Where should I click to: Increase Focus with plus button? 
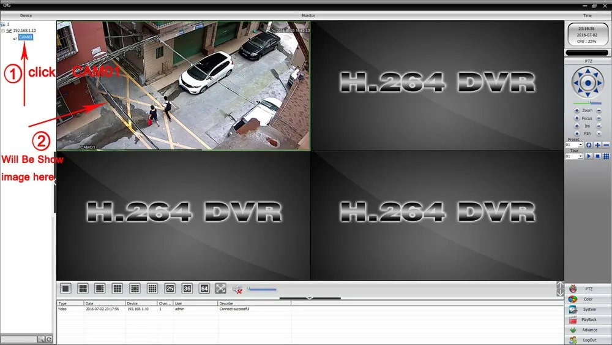(x=577, y=118)
